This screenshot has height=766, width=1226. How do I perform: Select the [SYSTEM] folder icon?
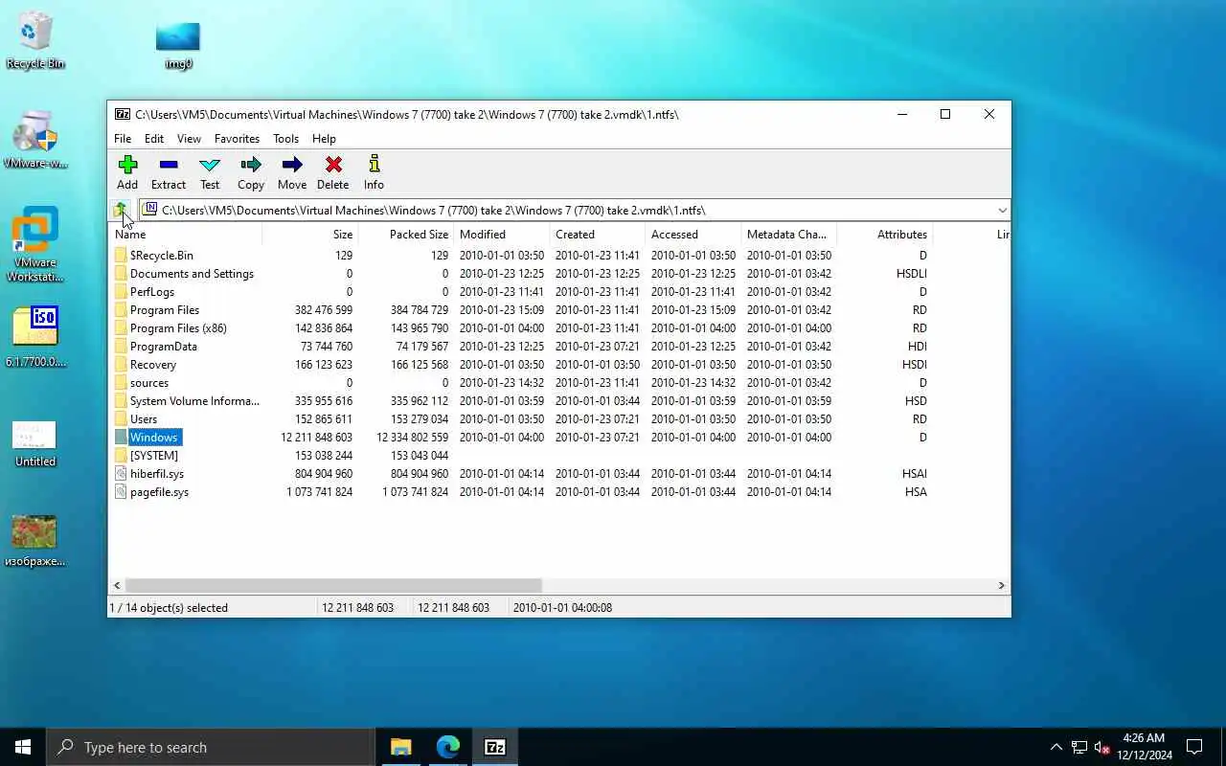(x=121, y=456)
